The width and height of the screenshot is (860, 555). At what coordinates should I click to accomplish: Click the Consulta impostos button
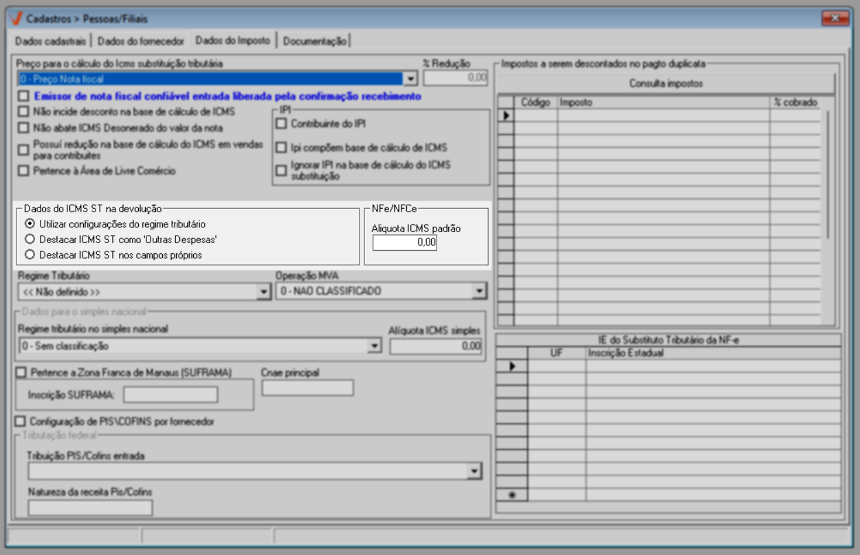(x=665, y=84)
